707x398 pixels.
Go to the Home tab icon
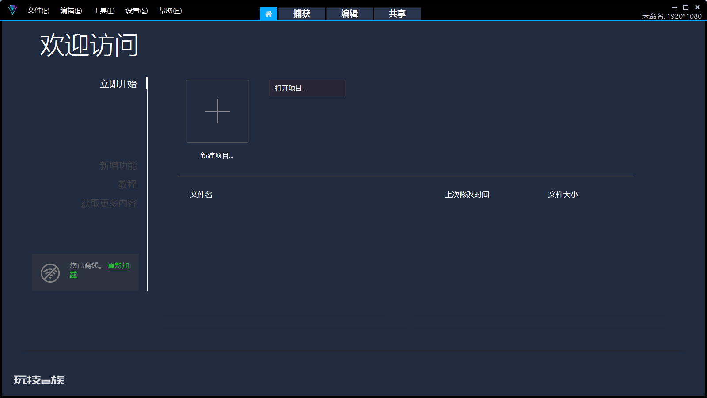(269, 14)
